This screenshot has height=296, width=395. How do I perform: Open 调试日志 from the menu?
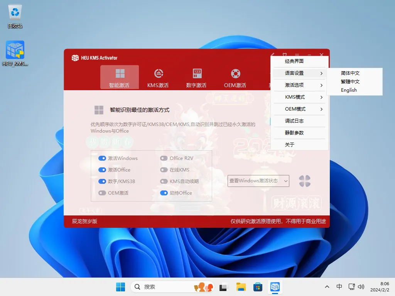tap(299, 121)
